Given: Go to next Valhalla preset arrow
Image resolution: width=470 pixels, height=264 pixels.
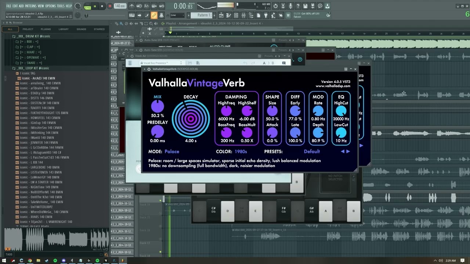Looking at the screenshot, I should point(348,151).
